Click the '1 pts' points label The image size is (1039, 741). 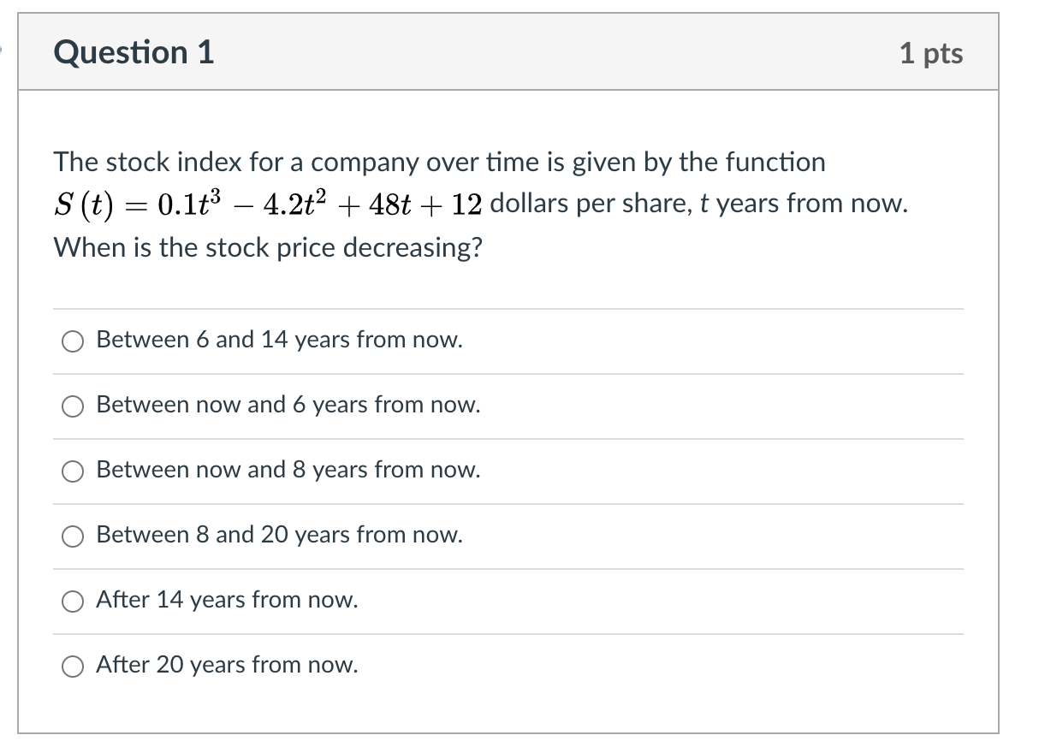click(931, 53)
